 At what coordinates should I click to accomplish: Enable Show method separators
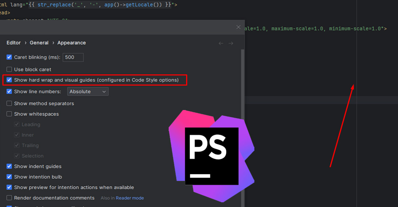[x=9, y=103]
